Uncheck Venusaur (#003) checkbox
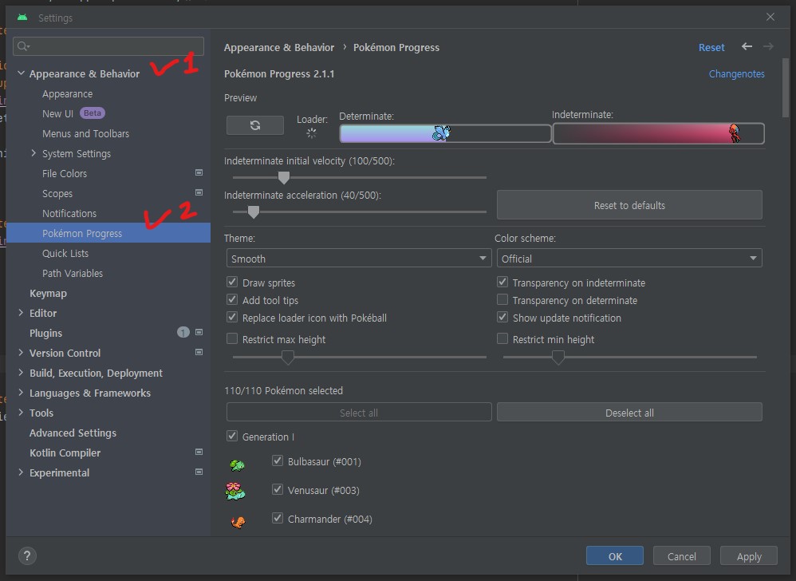 [x=278, y=489]
